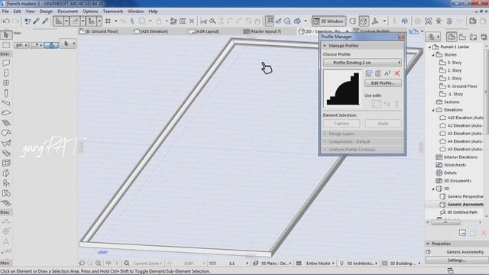Screen dimensions: 489x275
Task: Click the grid snap icon
Action: (x=108, y=21)
